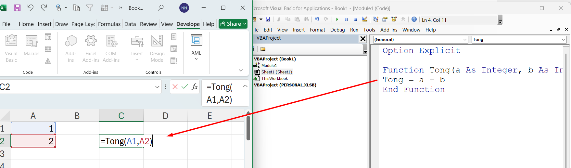Toggle Folders icon in the project pane

point(263,49)
